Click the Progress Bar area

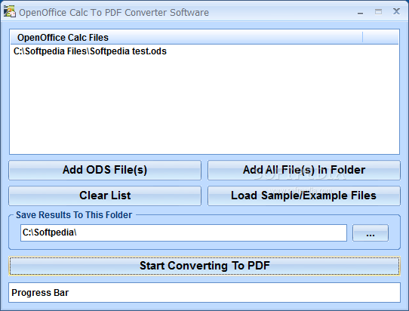204,292
